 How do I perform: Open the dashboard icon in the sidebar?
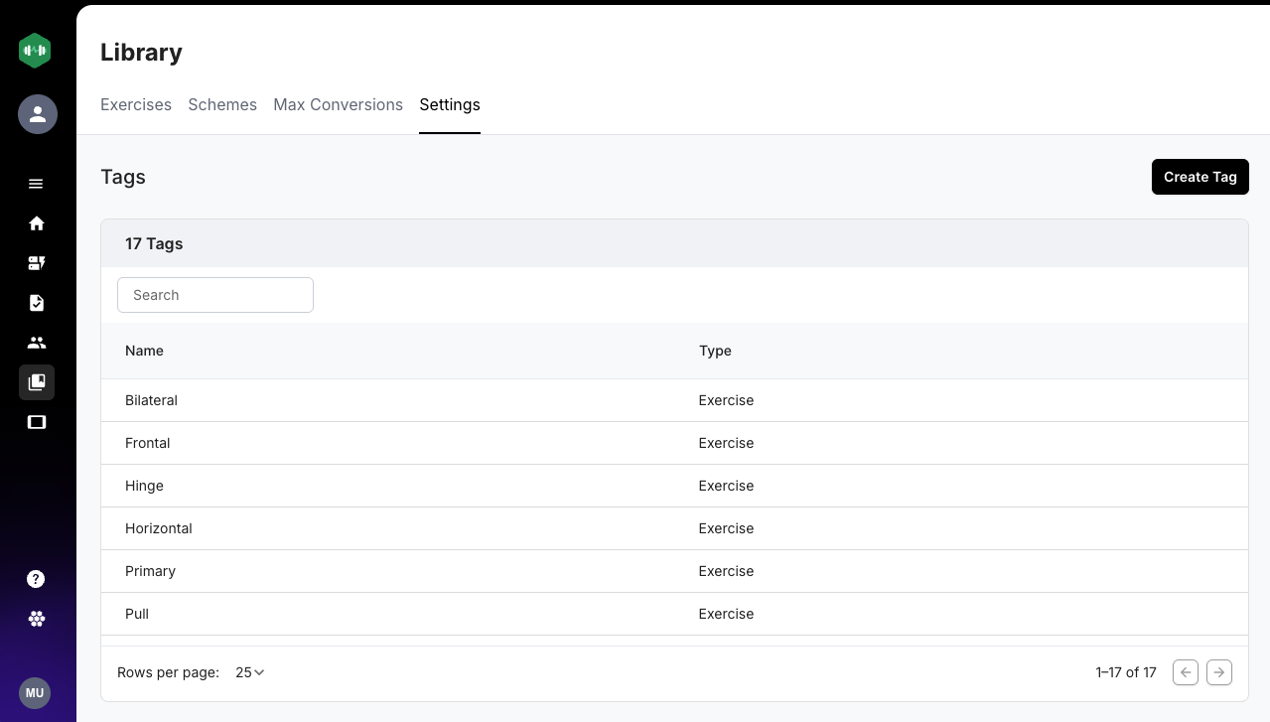click(x=37, y=263)
